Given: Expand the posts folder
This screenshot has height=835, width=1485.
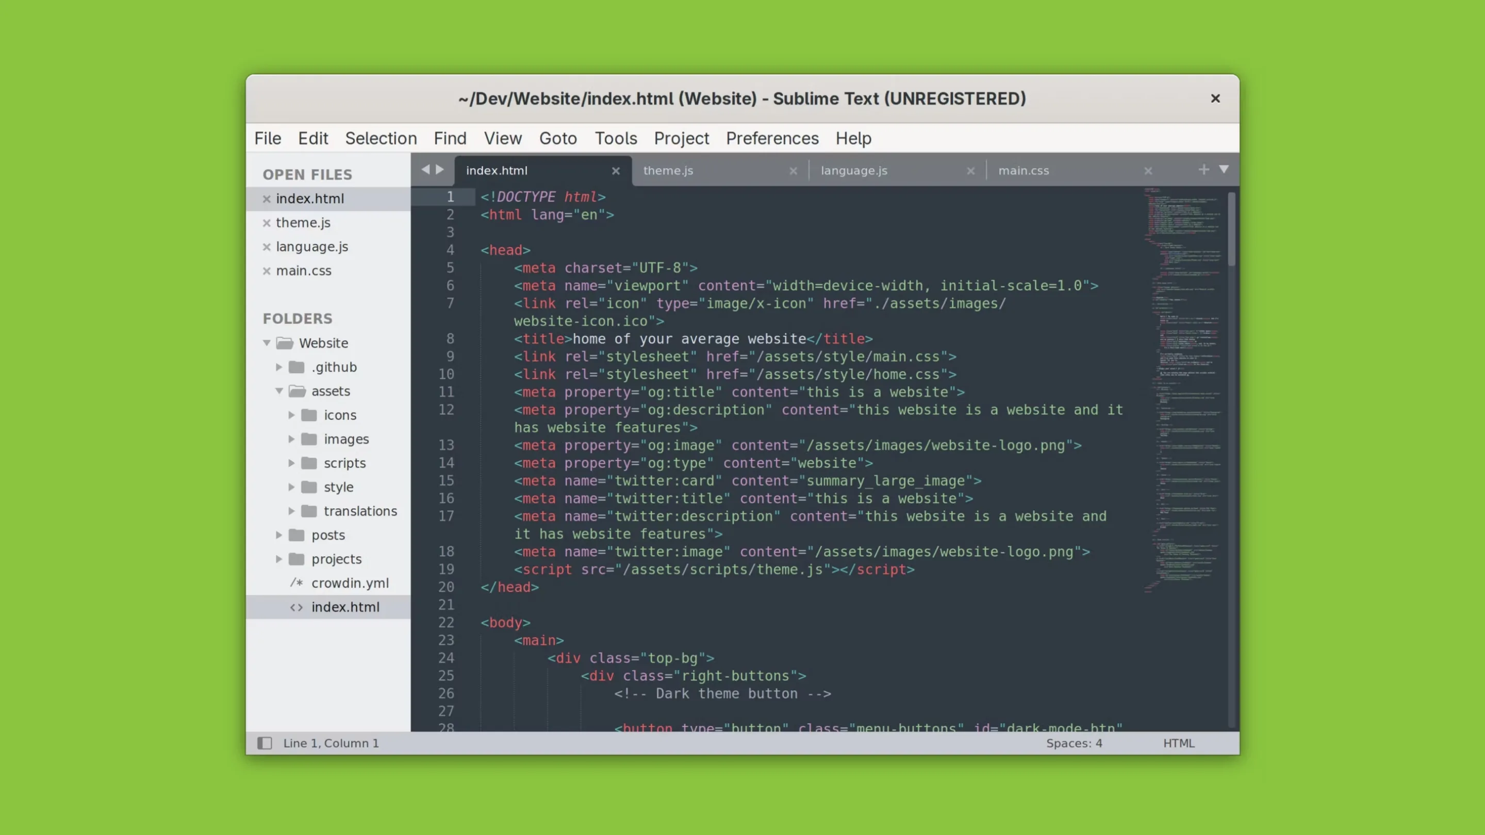Looking at the screenshot, I should 279,535.
